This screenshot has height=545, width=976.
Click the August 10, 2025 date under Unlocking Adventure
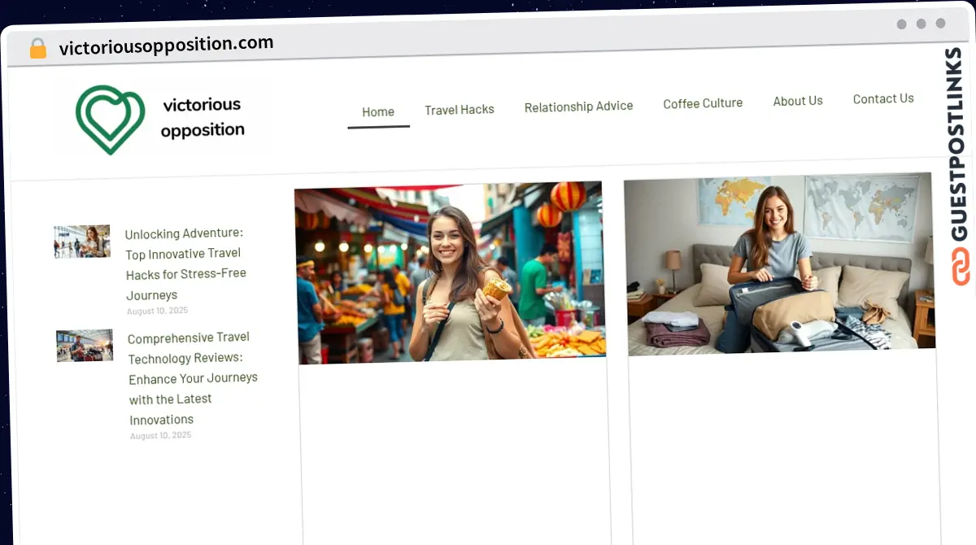point(157,311)
